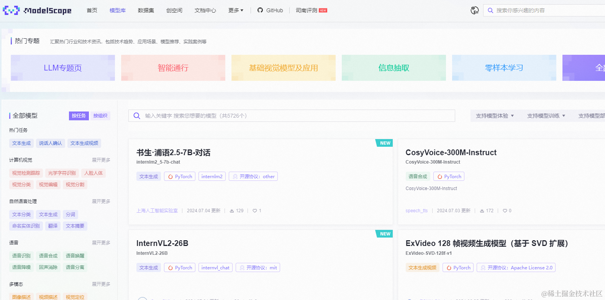The height and width of the screenshot is (300, 605).
Task: Click internvl_chat tag on InternVL2 card
Action: pyautogui.click(x=215, y=267)
